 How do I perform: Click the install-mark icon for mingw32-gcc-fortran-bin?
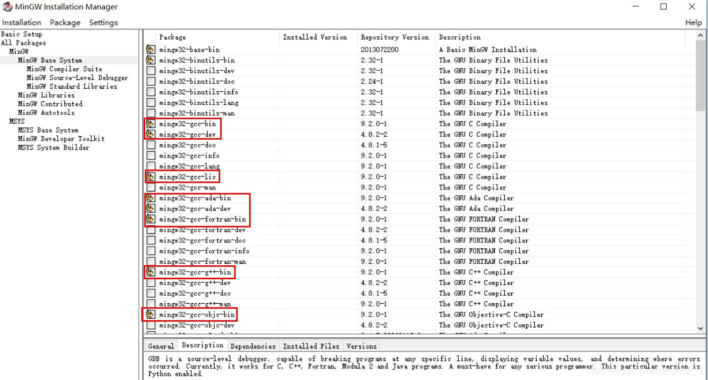[x=151, y=219]
